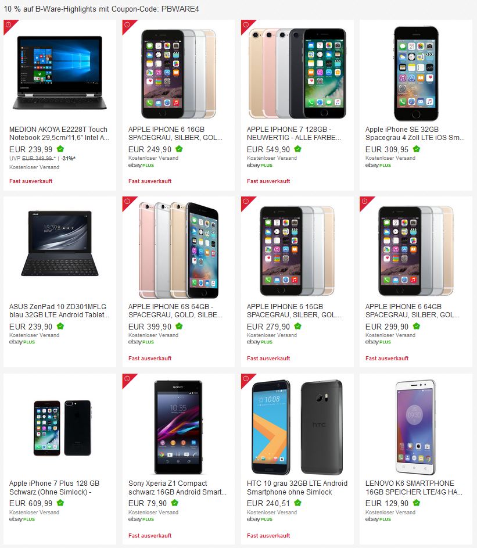Click the green verified badge next to EUR 129,90
Viewport: 477px width, 548px height.
click(417, 503)
